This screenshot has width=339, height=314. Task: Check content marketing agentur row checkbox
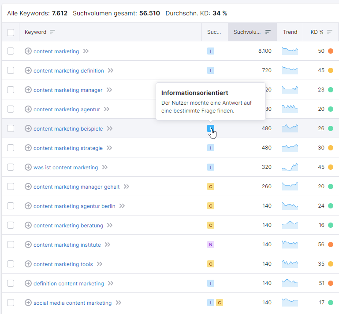[x=11, y=109]
